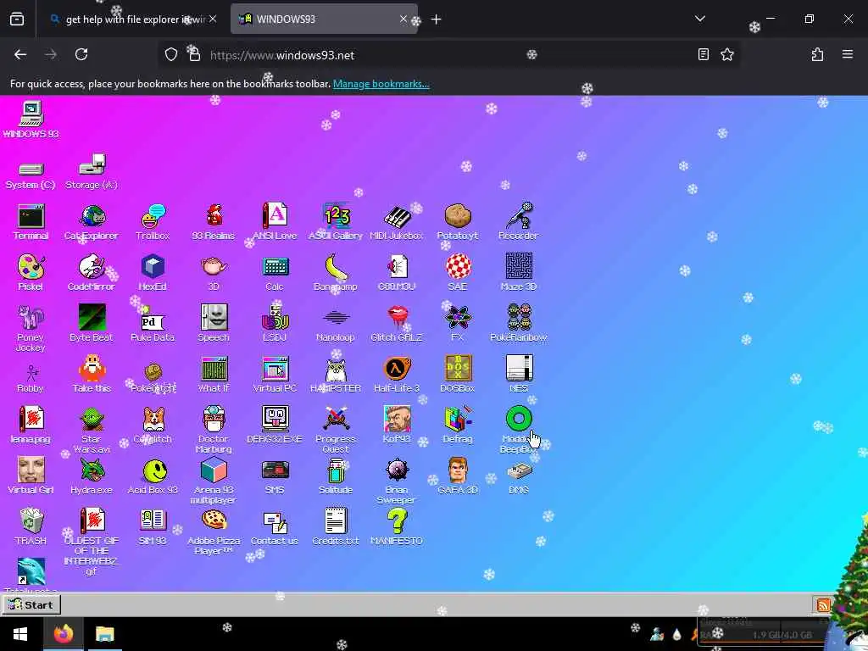Open Byte Beat icon
The image size is (868, 651).
(92, 324)
